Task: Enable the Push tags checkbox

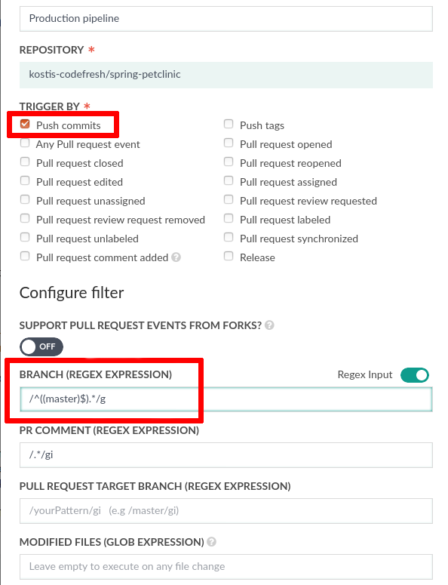Action: tap(229, 124)
